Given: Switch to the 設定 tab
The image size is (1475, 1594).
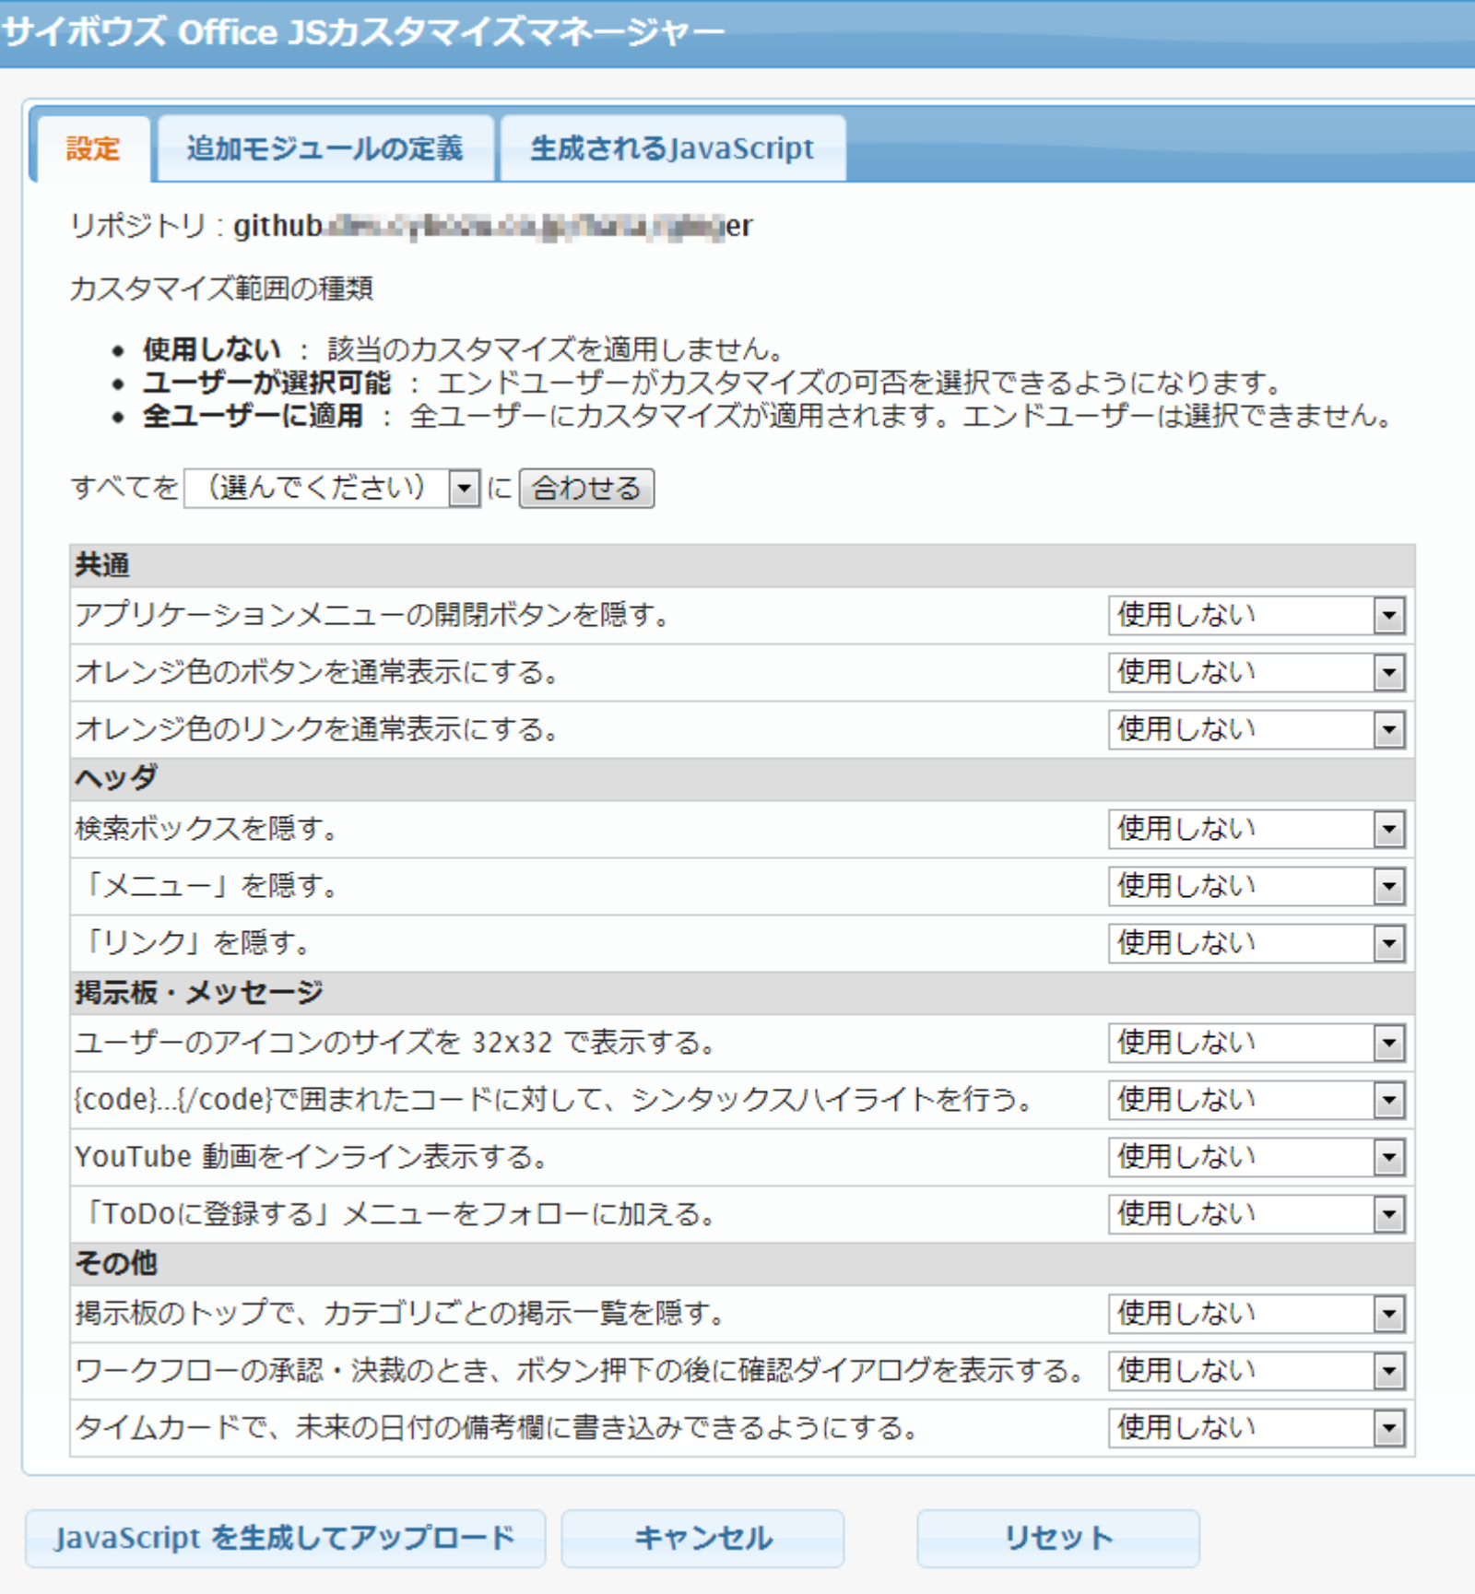Looking at the screenshot, I should 93,148.
